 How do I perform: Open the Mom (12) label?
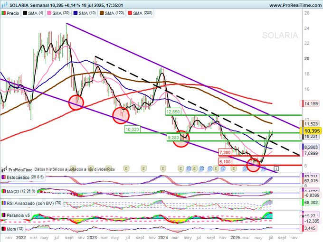[15, 229]
